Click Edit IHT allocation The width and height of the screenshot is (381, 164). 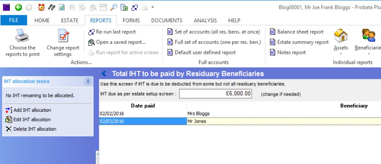click(32, 120)
